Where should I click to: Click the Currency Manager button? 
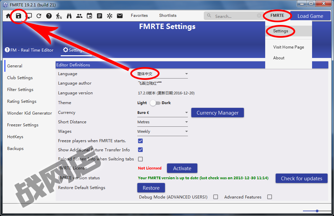coord(218,113)
